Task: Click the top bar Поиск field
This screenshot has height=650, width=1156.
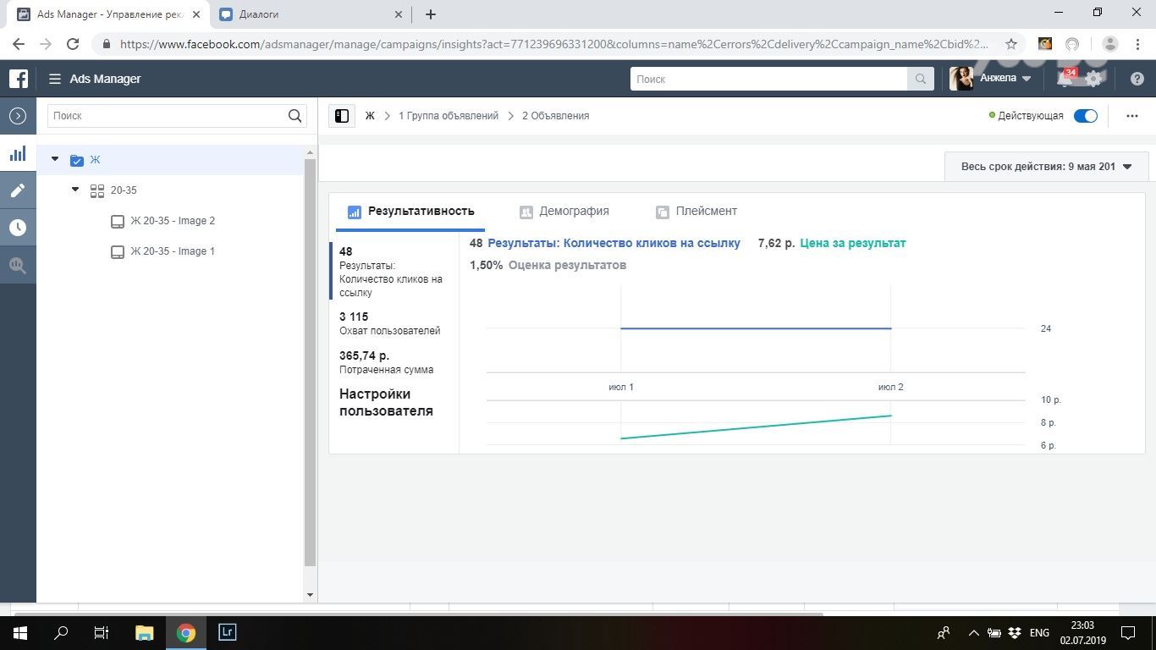Action: coord(769,79)
